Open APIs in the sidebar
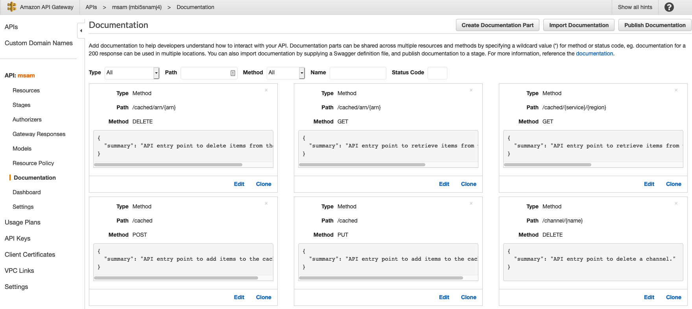 point(11,27)
